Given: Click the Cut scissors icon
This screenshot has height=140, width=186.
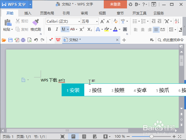Looking at the screenshot, I should 18,21.
